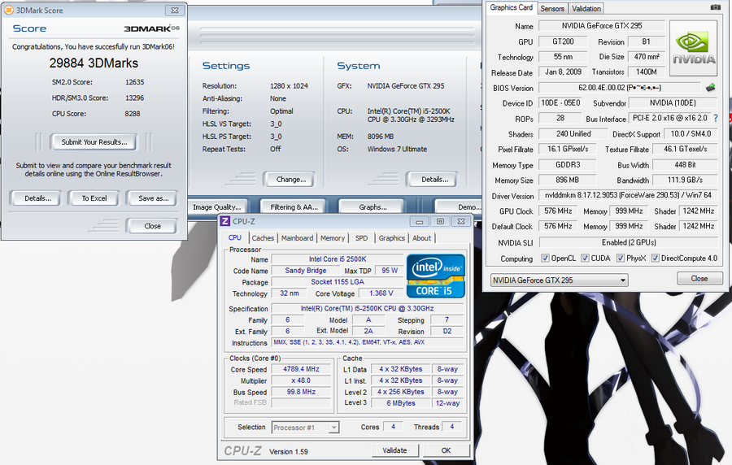Click the Save as button

(x=153, y=198)
